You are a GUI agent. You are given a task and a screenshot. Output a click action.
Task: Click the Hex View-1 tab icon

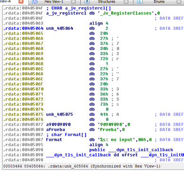35,1
